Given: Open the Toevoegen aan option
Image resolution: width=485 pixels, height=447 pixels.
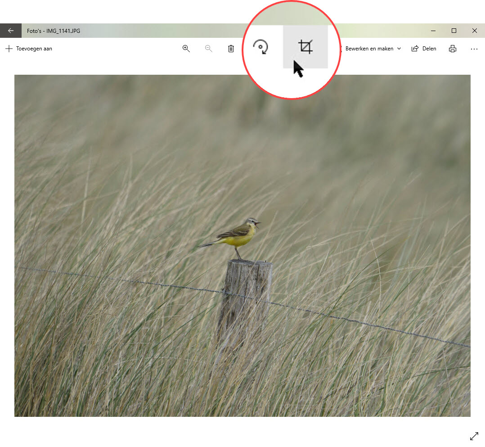Looking at the screenshot, I should point(29,49).
